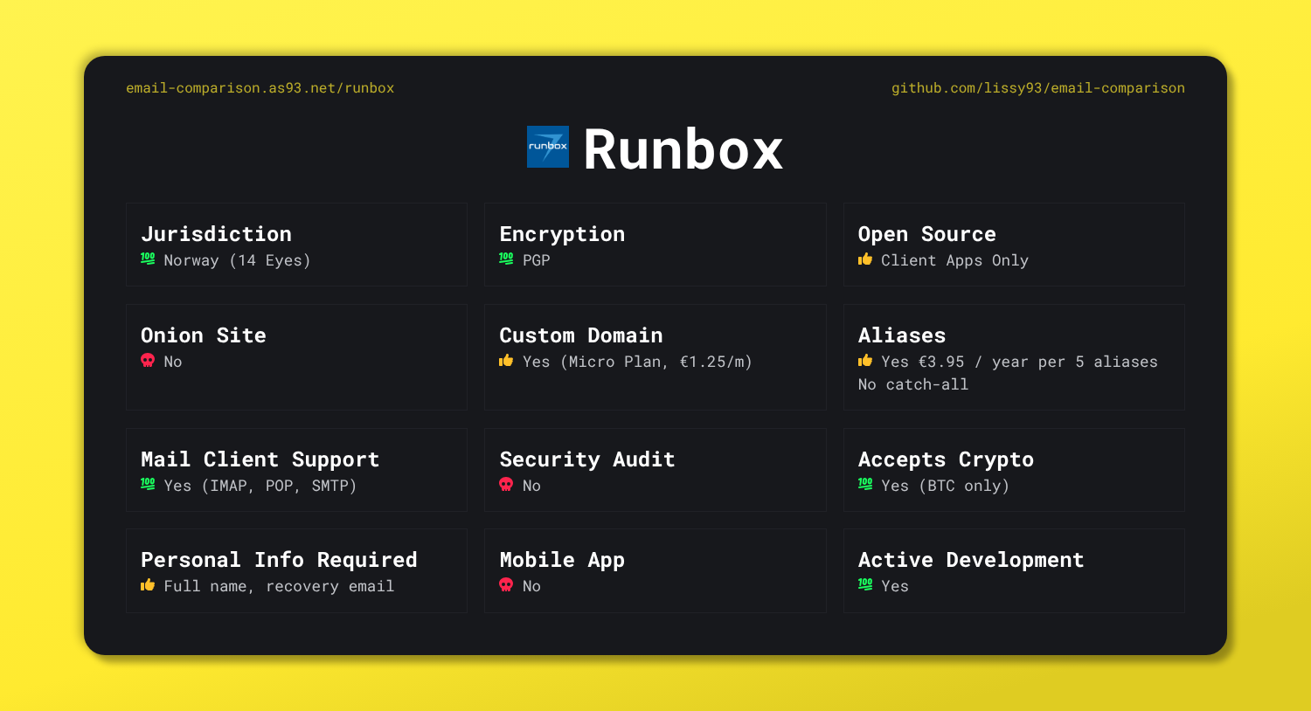Click the Mail Client Support heading
Viewport: 1311px width, 711px height.
tap(260, 459)
